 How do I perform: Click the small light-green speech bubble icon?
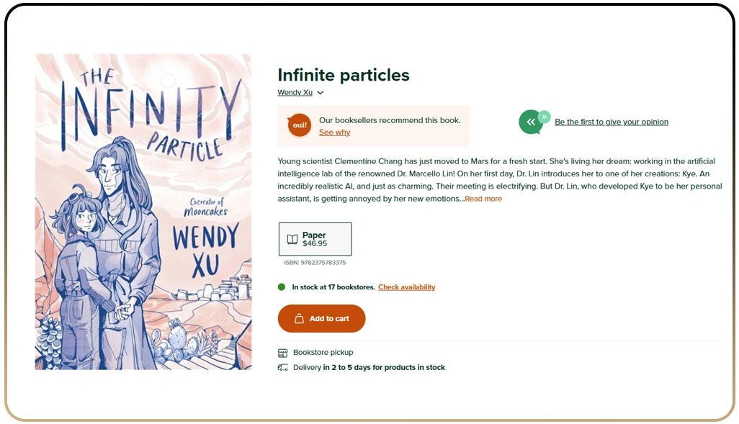coord(545,116)
